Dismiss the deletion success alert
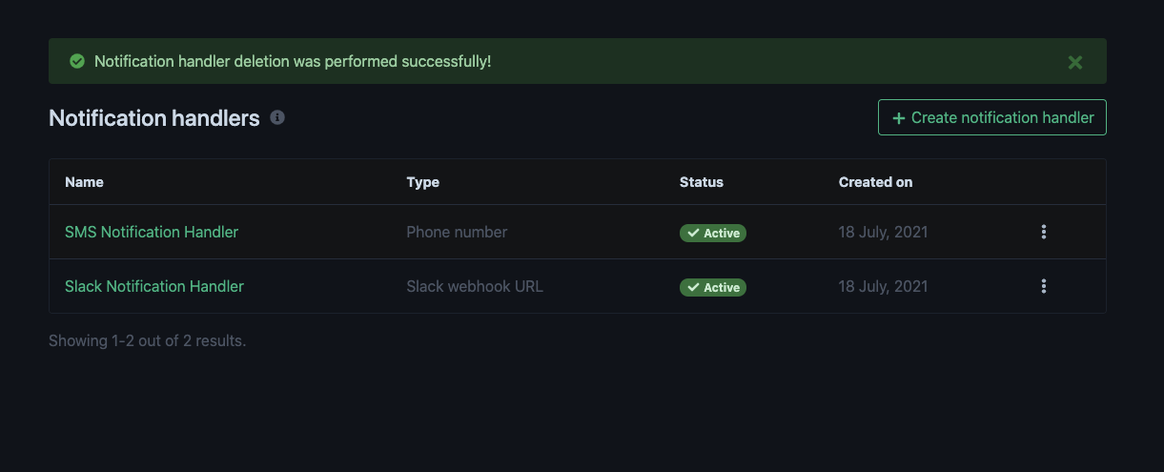 coord(1074,62)
